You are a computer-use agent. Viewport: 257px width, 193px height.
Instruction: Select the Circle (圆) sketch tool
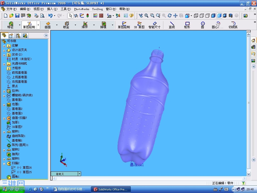coord(203,25)
